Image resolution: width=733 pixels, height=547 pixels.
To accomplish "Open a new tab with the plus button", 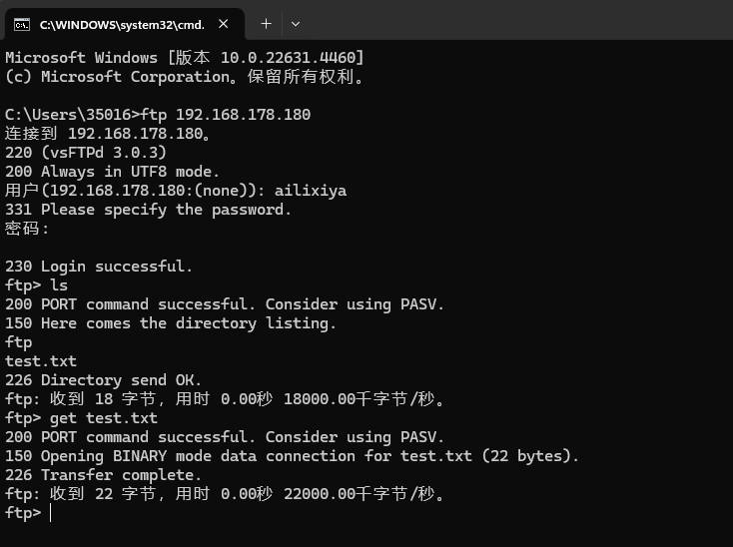I will [266, 23].
